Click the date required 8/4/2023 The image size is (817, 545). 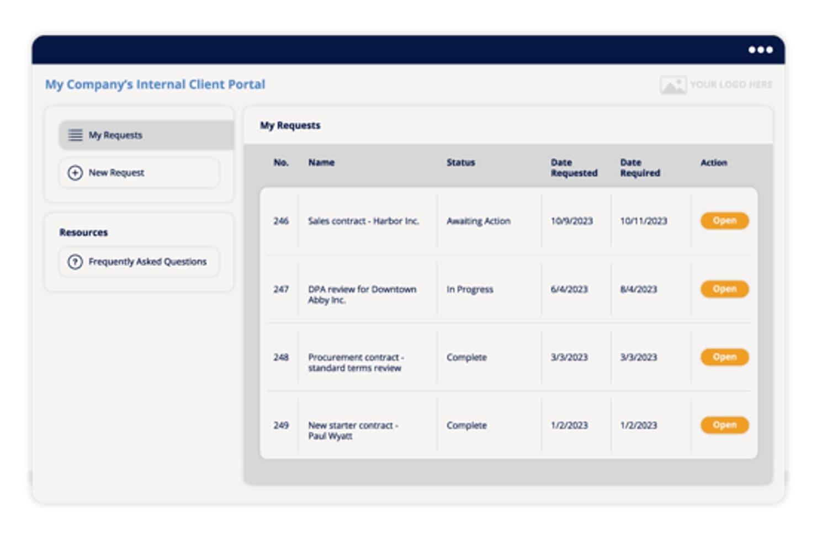pos(639,289)
